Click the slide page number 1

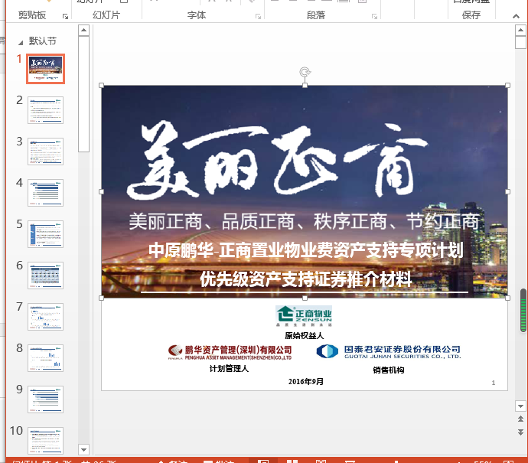[x=494, y=383]
